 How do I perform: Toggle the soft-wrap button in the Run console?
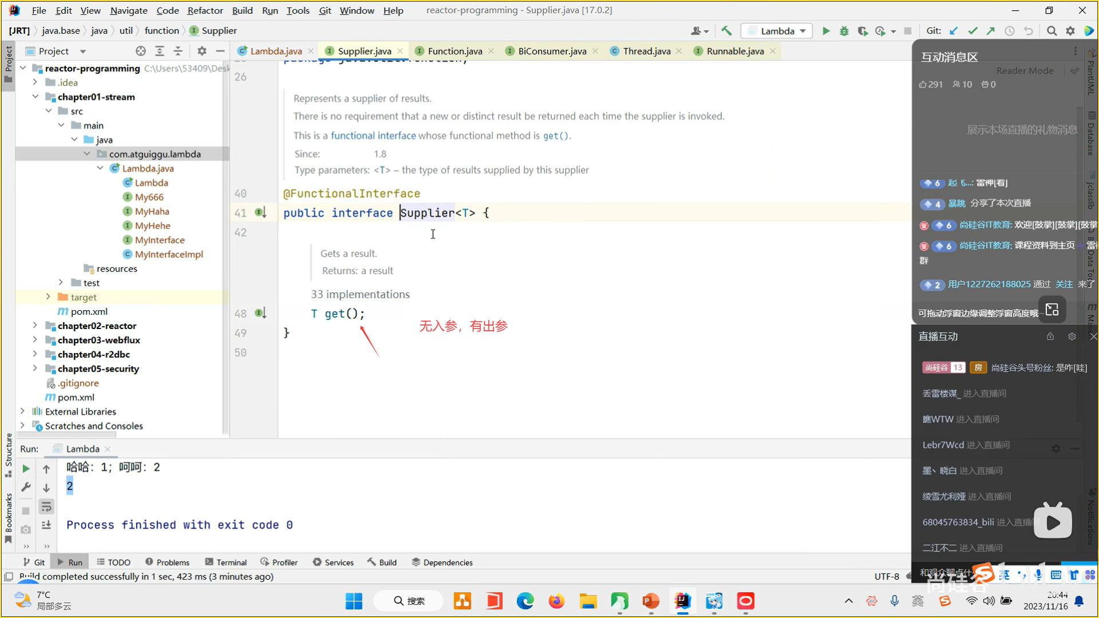pos(46,506)
